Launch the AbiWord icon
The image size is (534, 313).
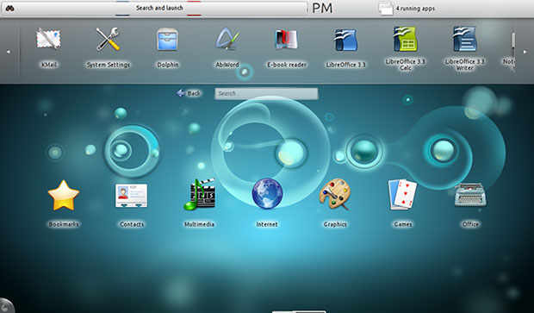pos(227,39)
